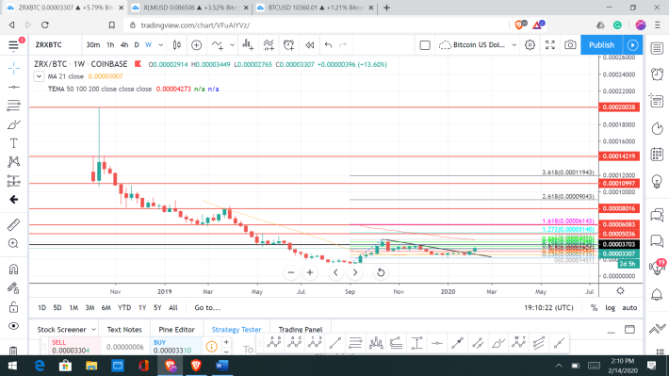Screen dimensions: 669x376
Task: Remove drawings with trash icon
Action: (13, 351)
